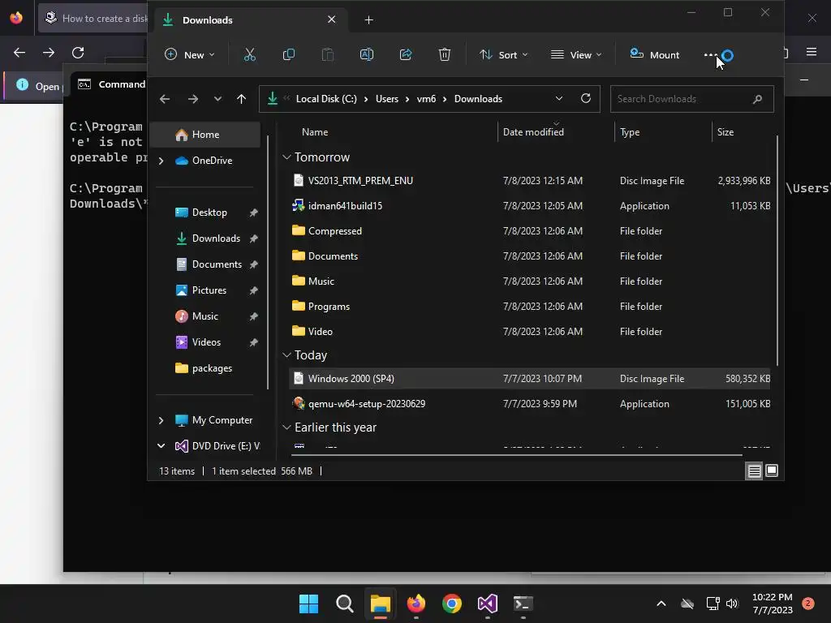Screen dimensions: 831x623
Task: Sort by the Type column header
Action: [630, 132]
